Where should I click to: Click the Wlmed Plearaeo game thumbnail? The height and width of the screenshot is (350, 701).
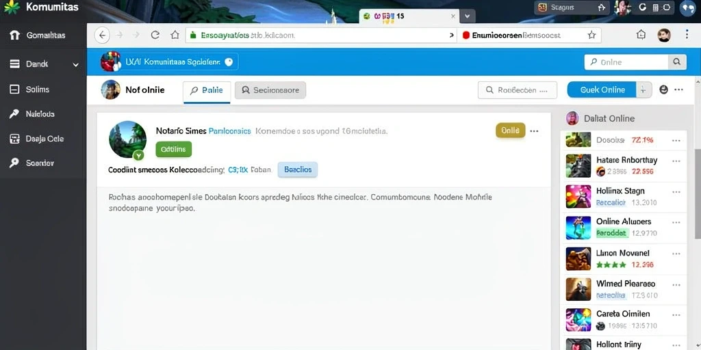(578, 289)
